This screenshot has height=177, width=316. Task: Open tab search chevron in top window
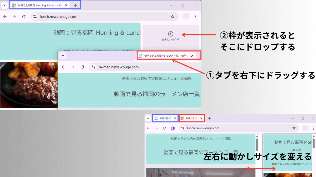[4, 5]
